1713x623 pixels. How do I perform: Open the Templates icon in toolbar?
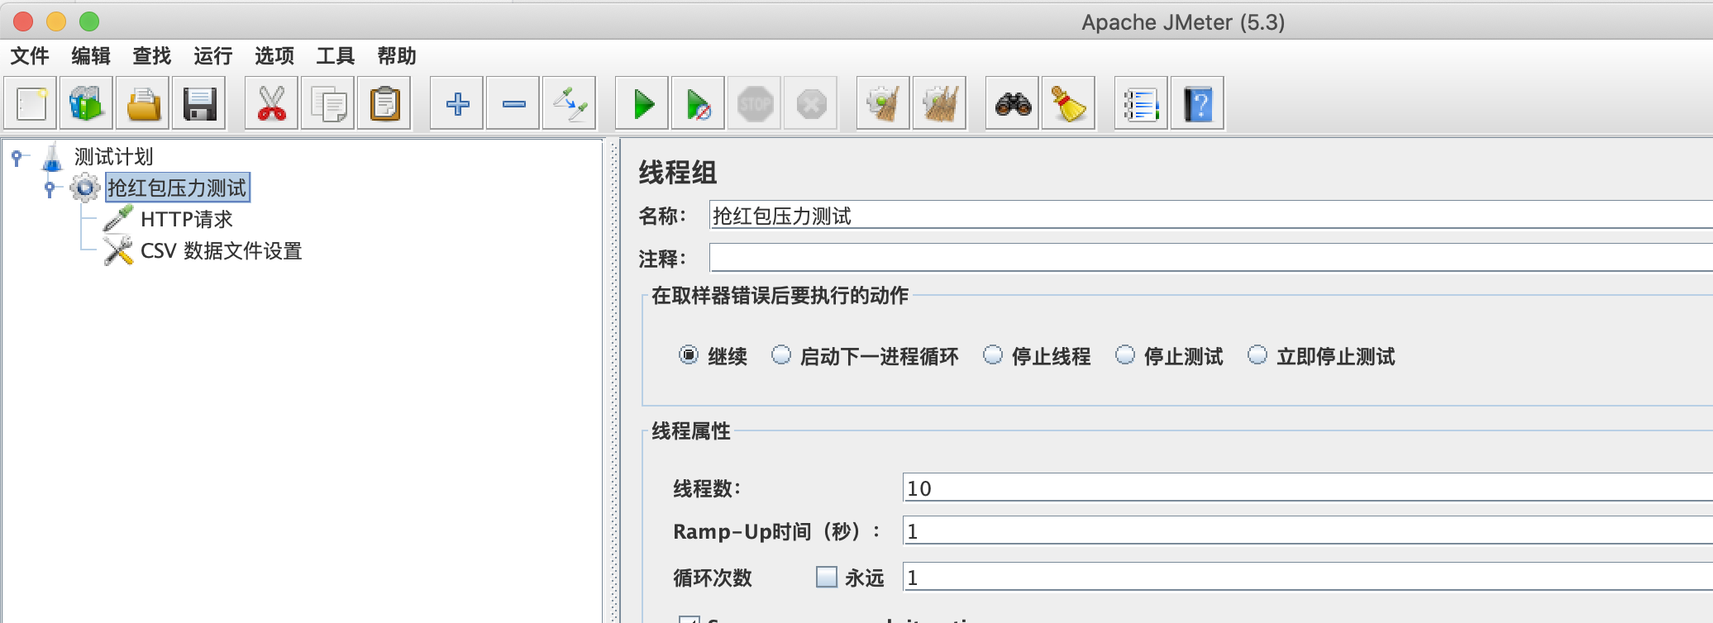pos(87,104)
